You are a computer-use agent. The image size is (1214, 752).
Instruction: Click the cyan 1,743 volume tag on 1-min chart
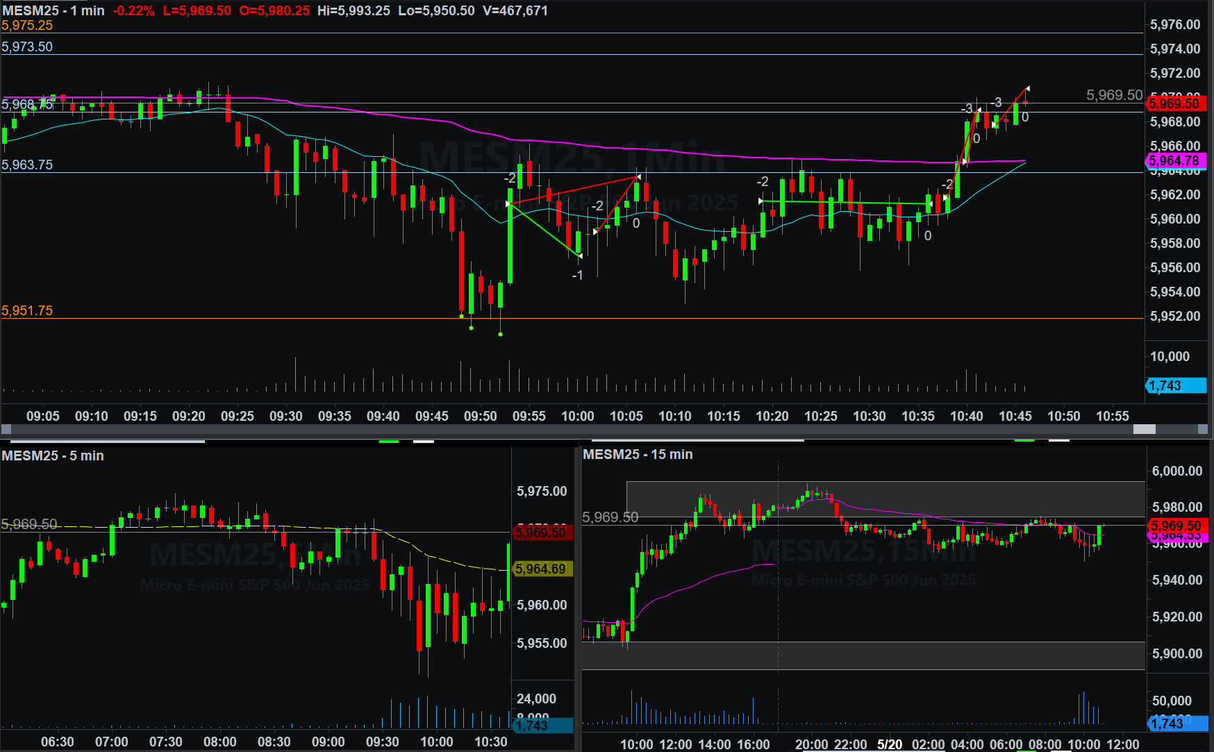tap(1175, 386)
